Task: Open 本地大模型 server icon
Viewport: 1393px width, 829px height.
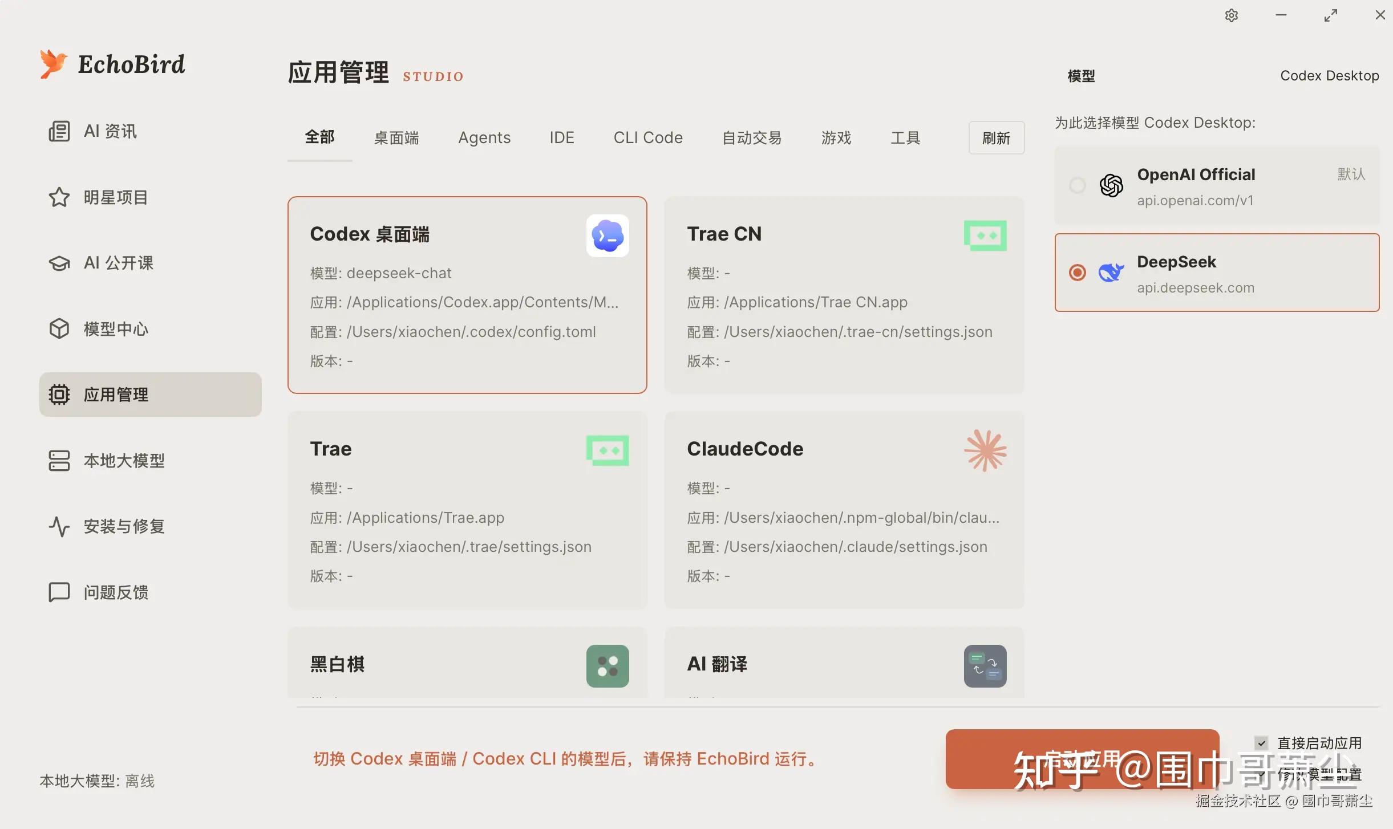Action: pos(59,461)
